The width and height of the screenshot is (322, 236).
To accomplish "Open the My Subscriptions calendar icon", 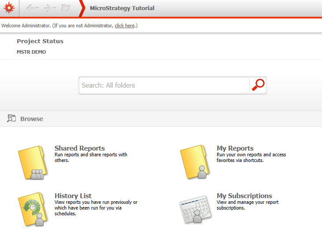I will tap(196, 210).
